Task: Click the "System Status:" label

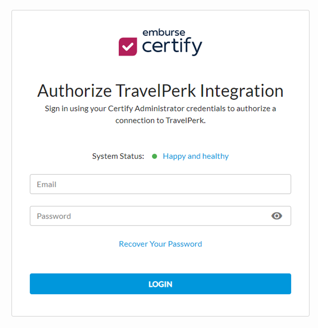Action: 118,156
